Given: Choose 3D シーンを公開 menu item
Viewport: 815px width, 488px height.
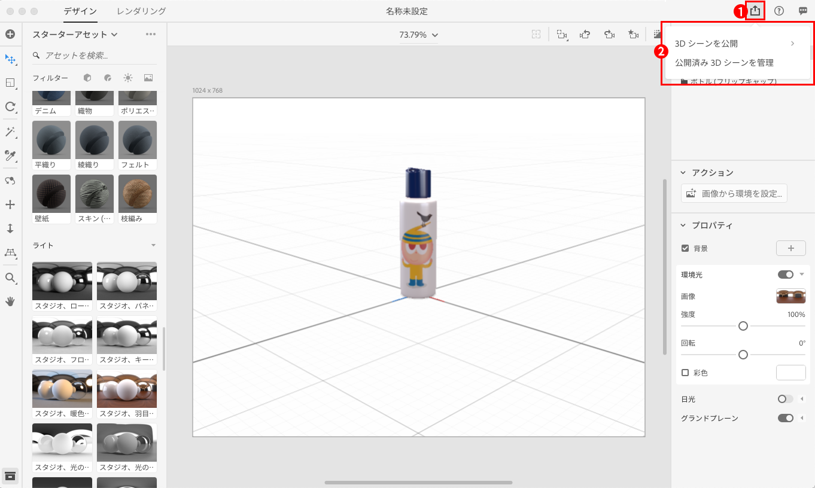Looking at the screenshot, I should pos(737,44).
